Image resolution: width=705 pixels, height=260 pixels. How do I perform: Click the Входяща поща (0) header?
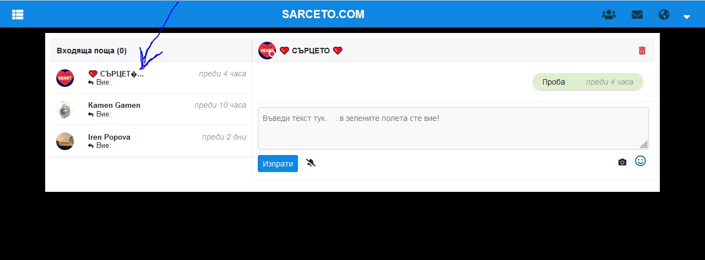click(91, 51)
